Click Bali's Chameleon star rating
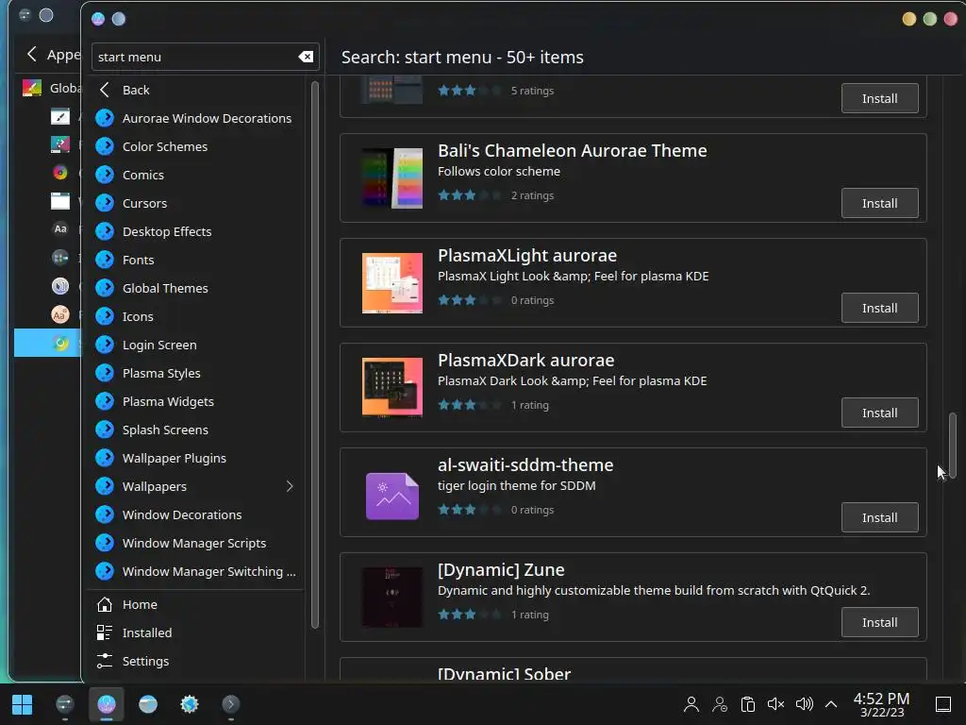 [x=470, y=195]
